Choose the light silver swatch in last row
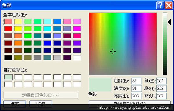Viewport: 174px width, 111px height. point(57,58)
